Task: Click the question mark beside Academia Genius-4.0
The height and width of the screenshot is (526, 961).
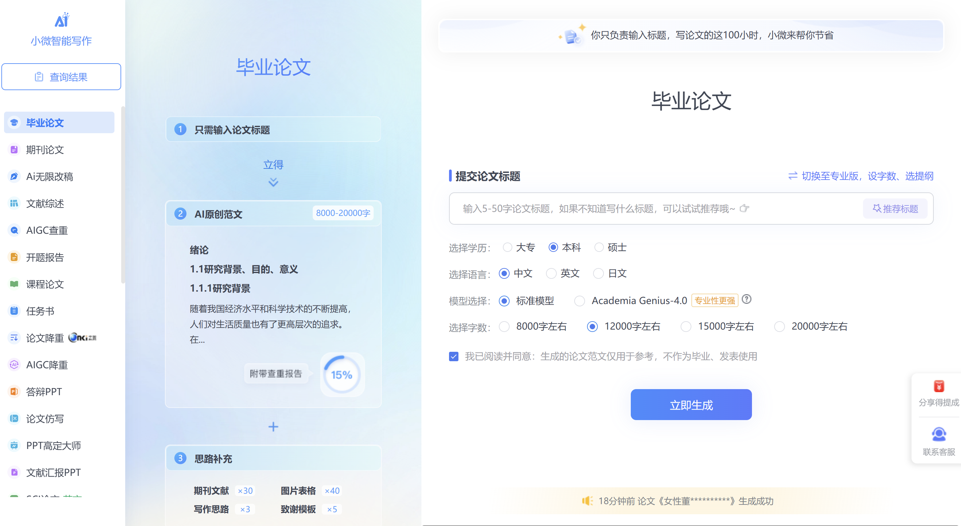Action: coord(747,299)
